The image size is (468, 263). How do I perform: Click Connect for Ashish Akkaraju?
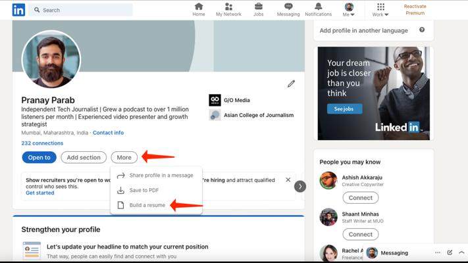pyautogui.click(x=360, y=197)
